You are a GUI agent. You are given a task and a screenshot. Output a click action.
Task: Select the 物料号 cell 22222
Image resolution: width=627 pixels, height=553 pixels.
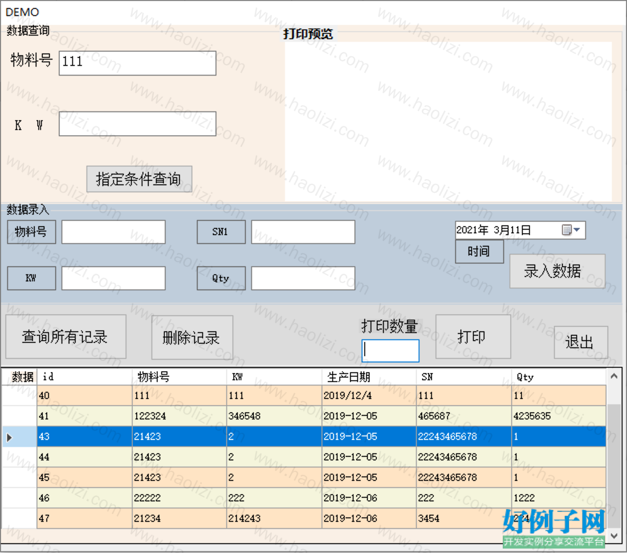coord(179,498)
